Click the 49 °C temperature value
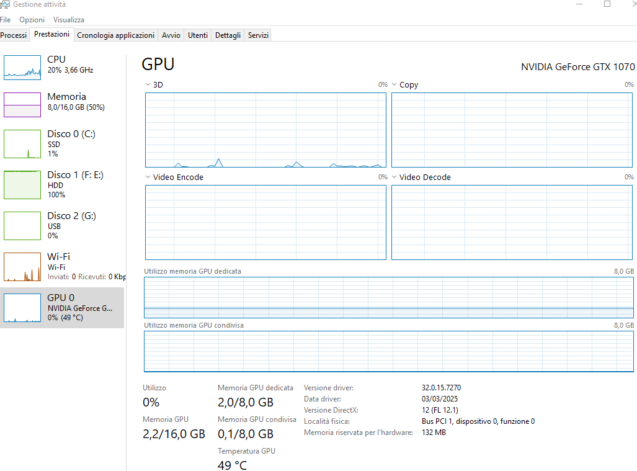This screenshot has height=471, width=637. pyautogui.click(x=232, y=465)
